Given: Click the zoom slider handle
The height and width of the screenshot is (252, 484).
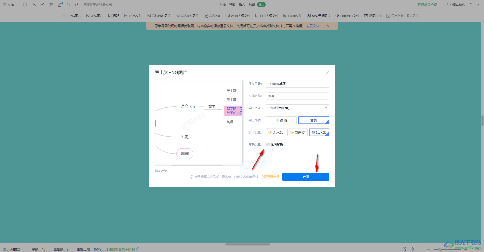Looking at the screenshot, I should (440, 249).
